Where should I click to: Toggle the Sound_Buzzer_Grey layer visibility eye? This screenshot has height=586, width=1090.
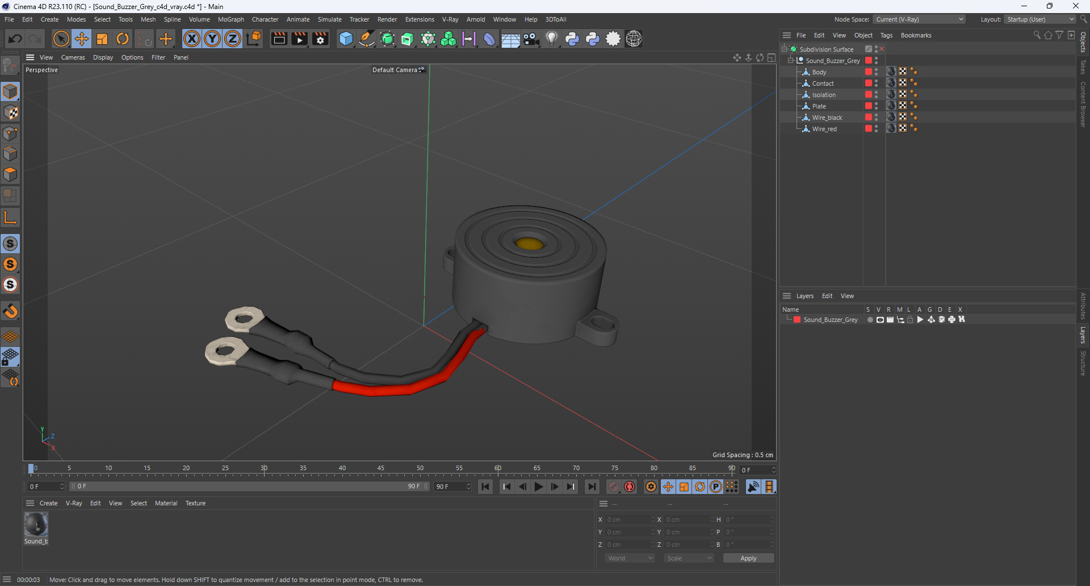click(880, 320)
